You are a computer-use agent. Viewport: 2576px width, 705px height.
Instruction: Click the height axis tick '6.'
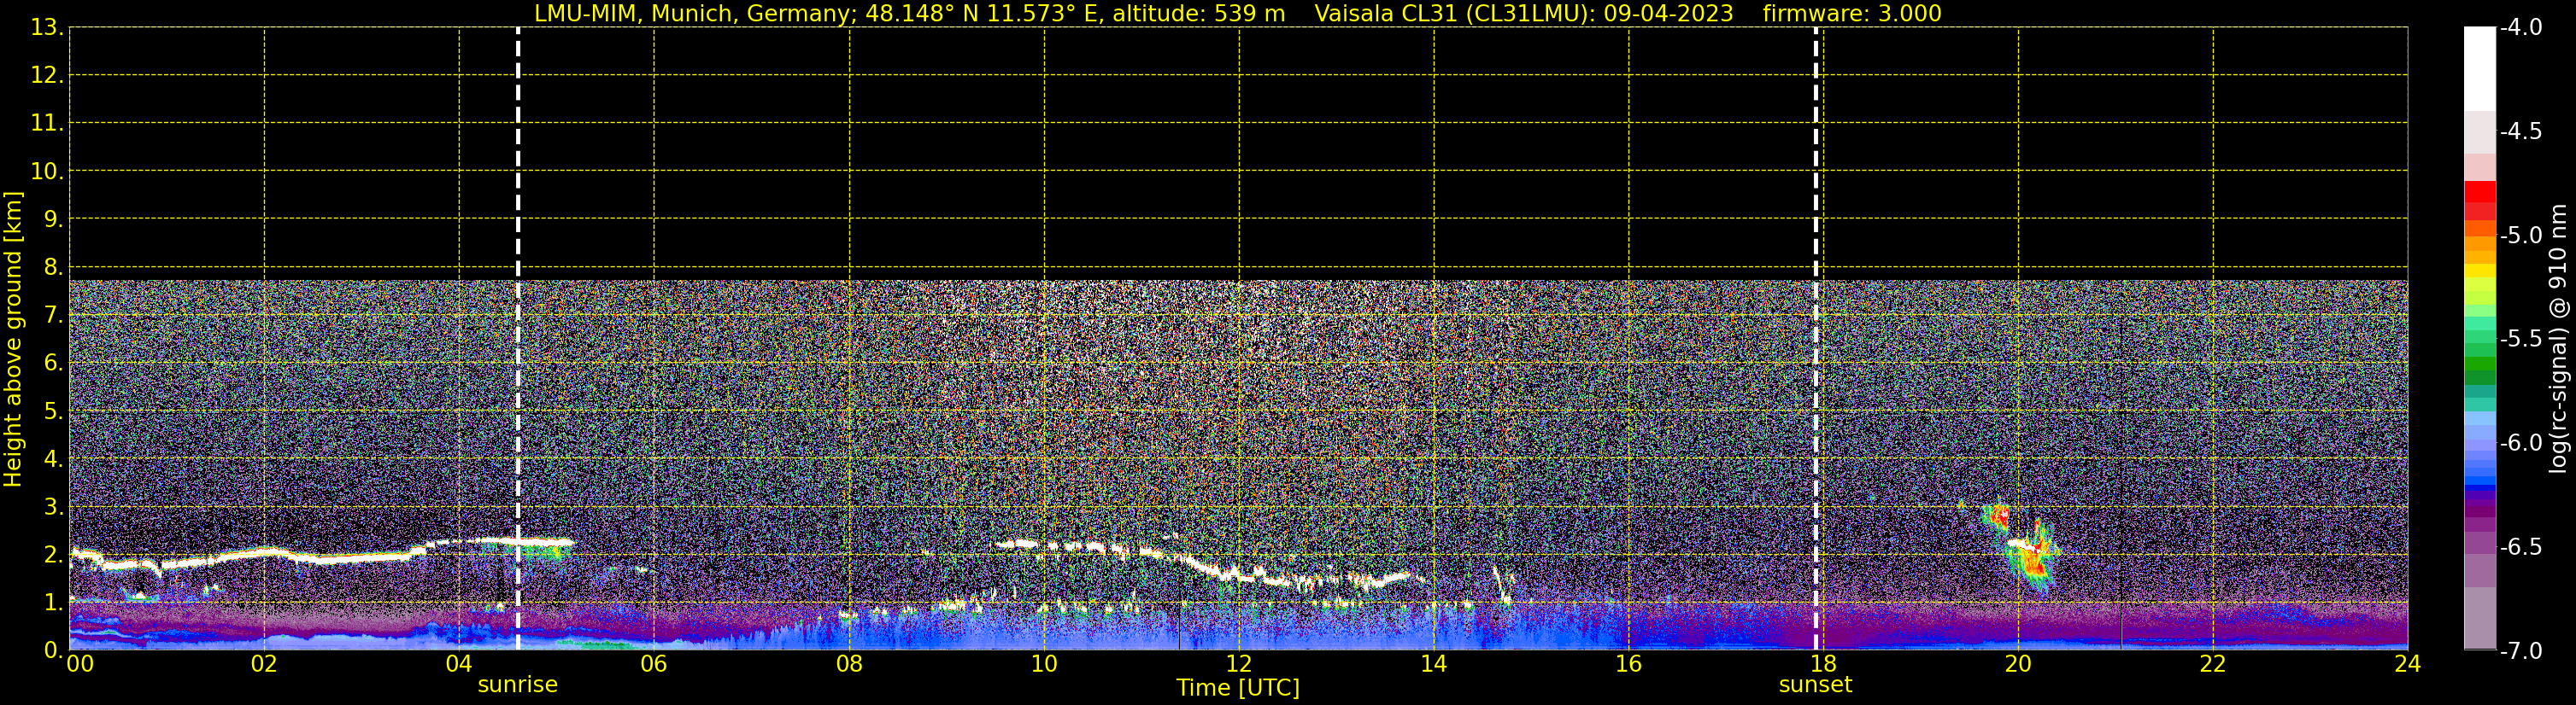coord(54,364)
